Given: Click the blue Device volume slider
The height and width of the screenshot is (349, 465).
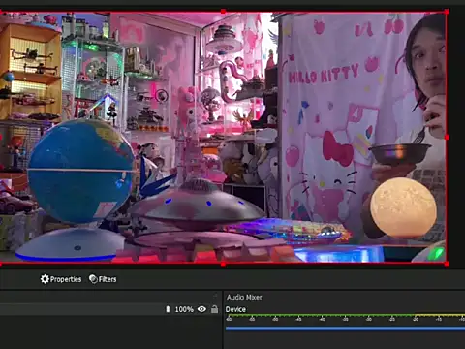Looking at the screenshot, I should pyautogui.click(x=345, y=328).
